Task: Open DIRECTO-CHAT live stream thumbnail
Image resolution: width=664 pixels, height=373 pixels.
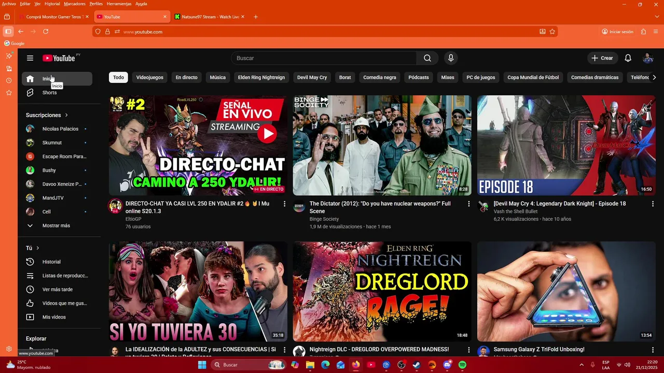Action: coord(198,145)
